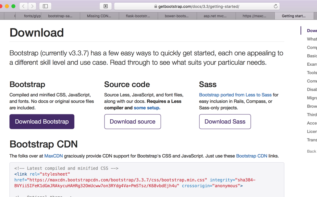Go forward with the Safari forward arrow
Screen dimensions: 317x197
click(x=32, y=6)
